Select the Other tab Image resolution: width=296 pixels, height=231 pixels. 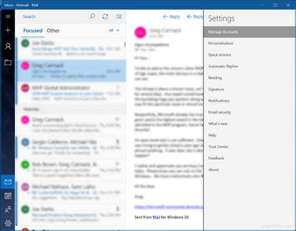coord(53,31)
